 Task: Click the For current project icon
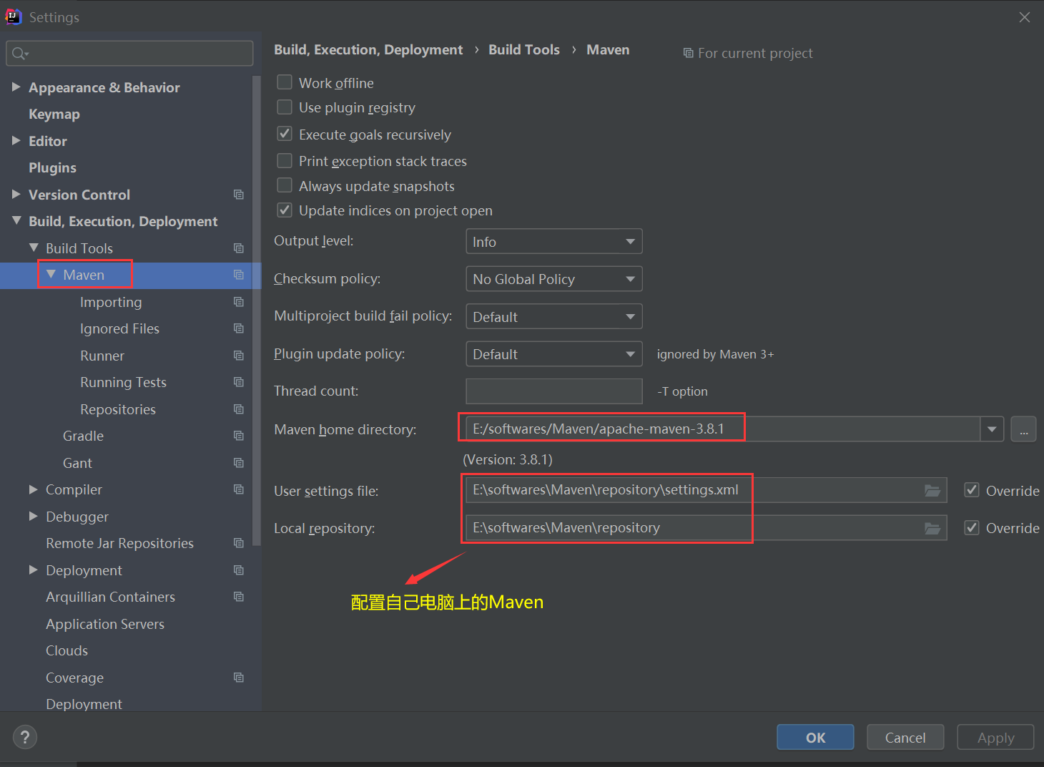click(688, 53)
